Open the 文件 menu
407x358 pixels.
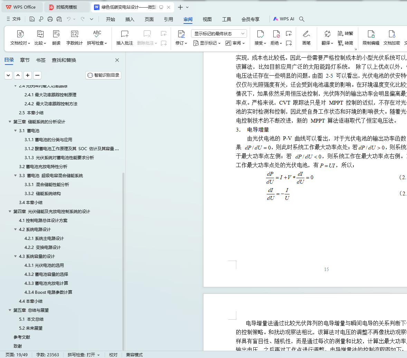coord(13,19)
